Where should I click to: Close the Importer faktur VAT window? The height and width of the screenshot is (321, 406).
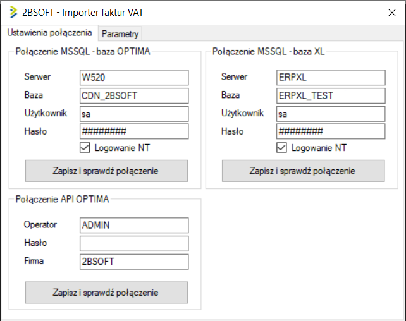(x=391, y=13)
